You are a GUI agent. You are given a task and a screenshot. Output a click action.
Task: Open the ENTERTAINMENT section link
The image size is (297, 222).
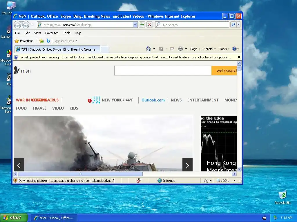coord(203,100)
